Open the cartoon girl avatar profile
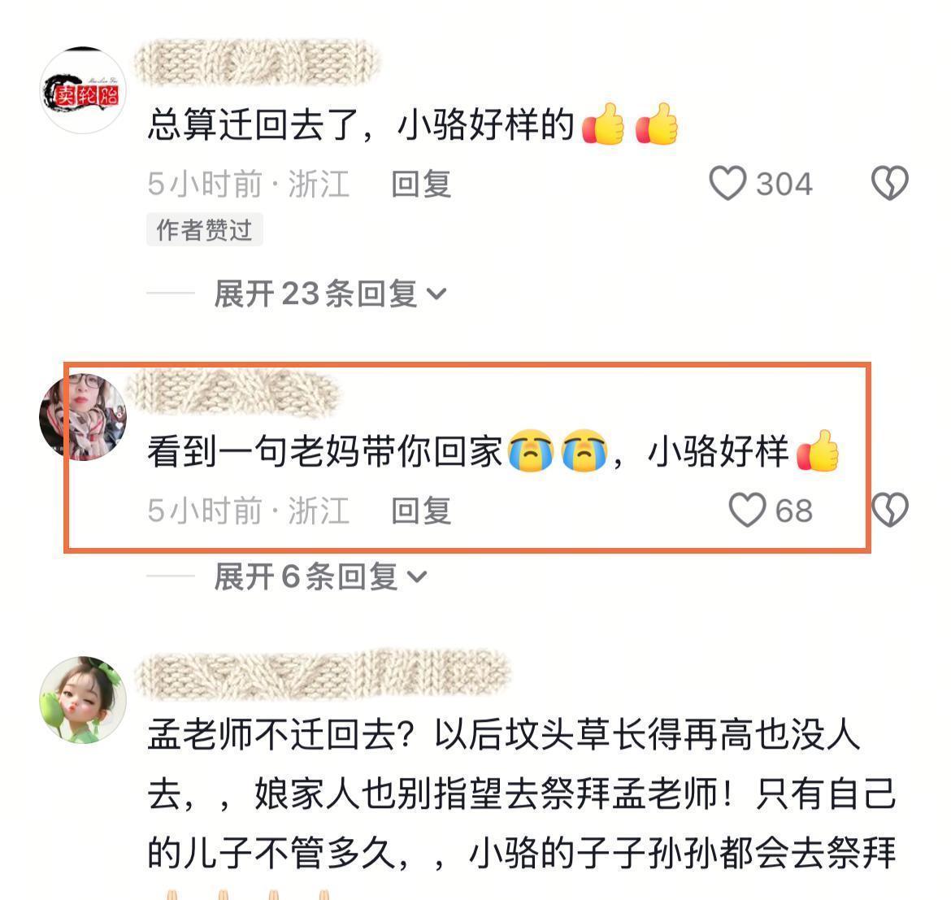This screenshot has height=900, width=951. (83, 699)
